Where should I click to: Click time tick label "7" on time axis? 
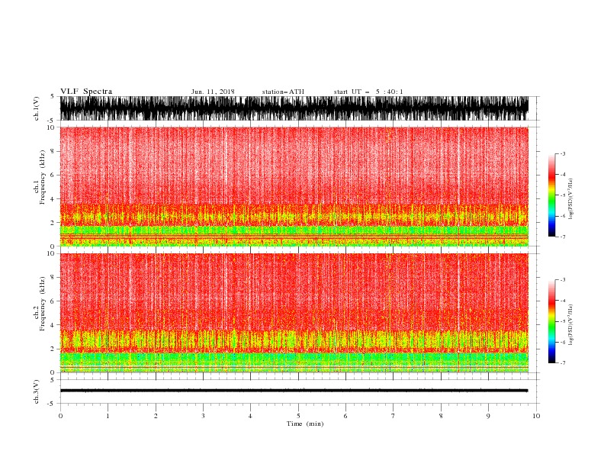click(x=394, y=416)
